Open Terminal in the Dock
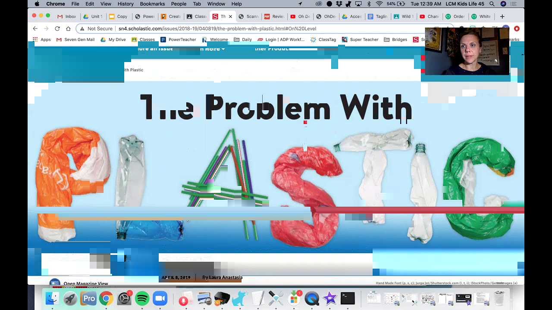This screenshot has height=310, width=552. coord(348,298)
